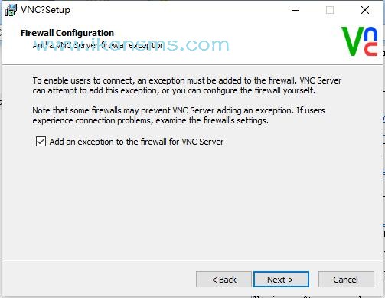Click the empty gray area below the checkbox

[191, 201]
